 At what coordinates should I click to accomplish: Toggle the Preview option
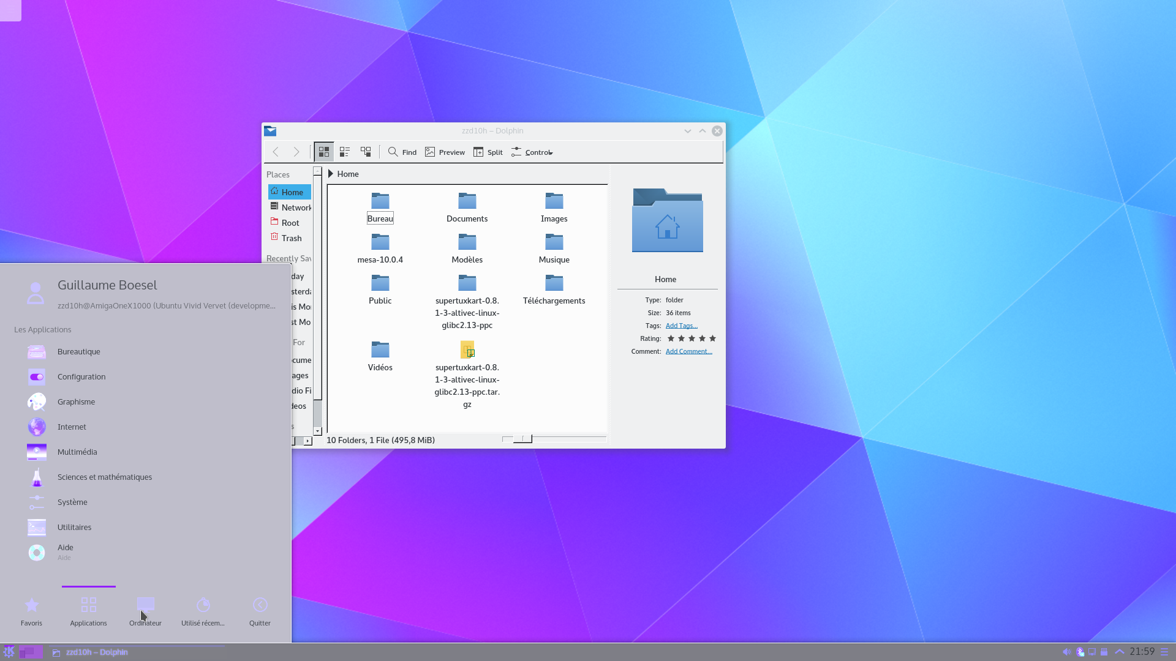(445, 152)
